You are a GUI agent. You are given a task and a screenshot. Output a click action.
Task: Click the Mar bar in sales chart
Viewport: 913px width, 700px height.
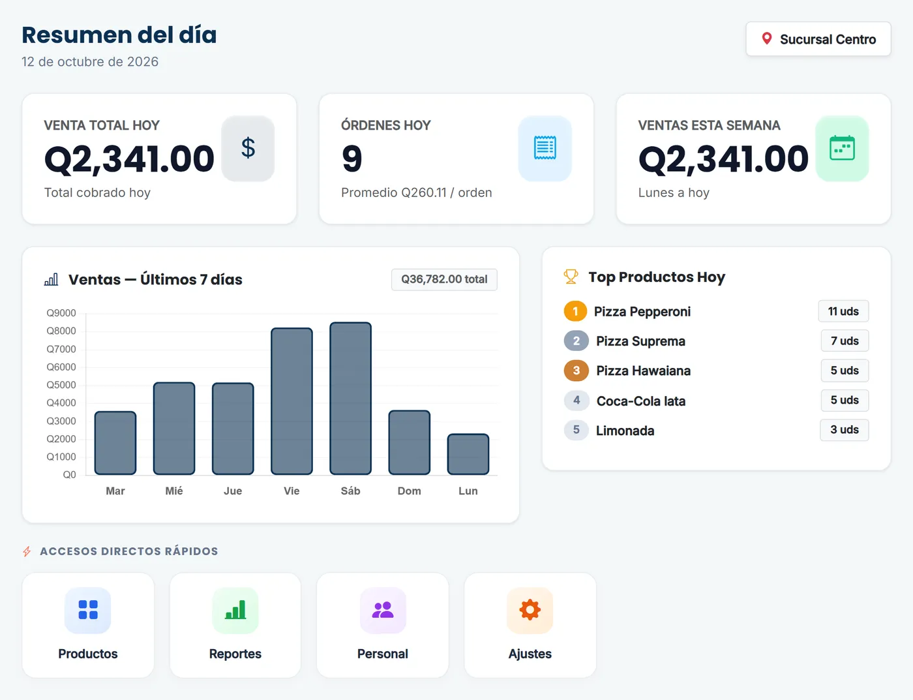pyautogui.click(x=115, y=443)
